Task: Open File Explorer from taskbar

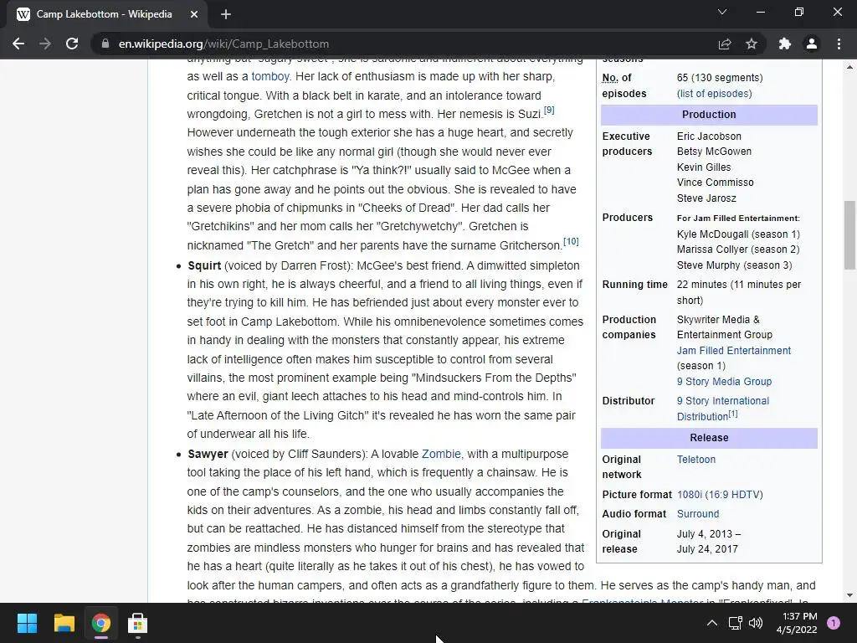Action: [x=64, y=623]
